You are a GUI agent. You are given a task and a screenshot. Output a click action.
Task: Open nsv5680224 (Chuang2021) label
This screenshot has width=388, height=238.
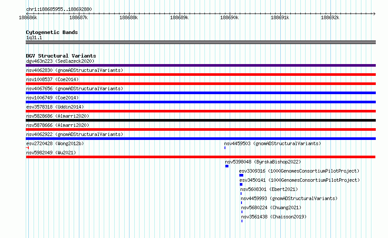tap(271, 207)
